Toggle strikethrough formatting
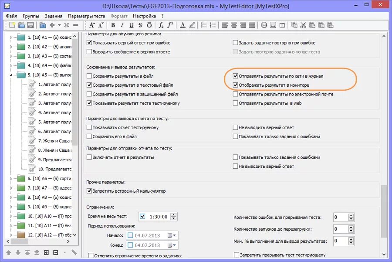392x262 pixels. point(140,25)
